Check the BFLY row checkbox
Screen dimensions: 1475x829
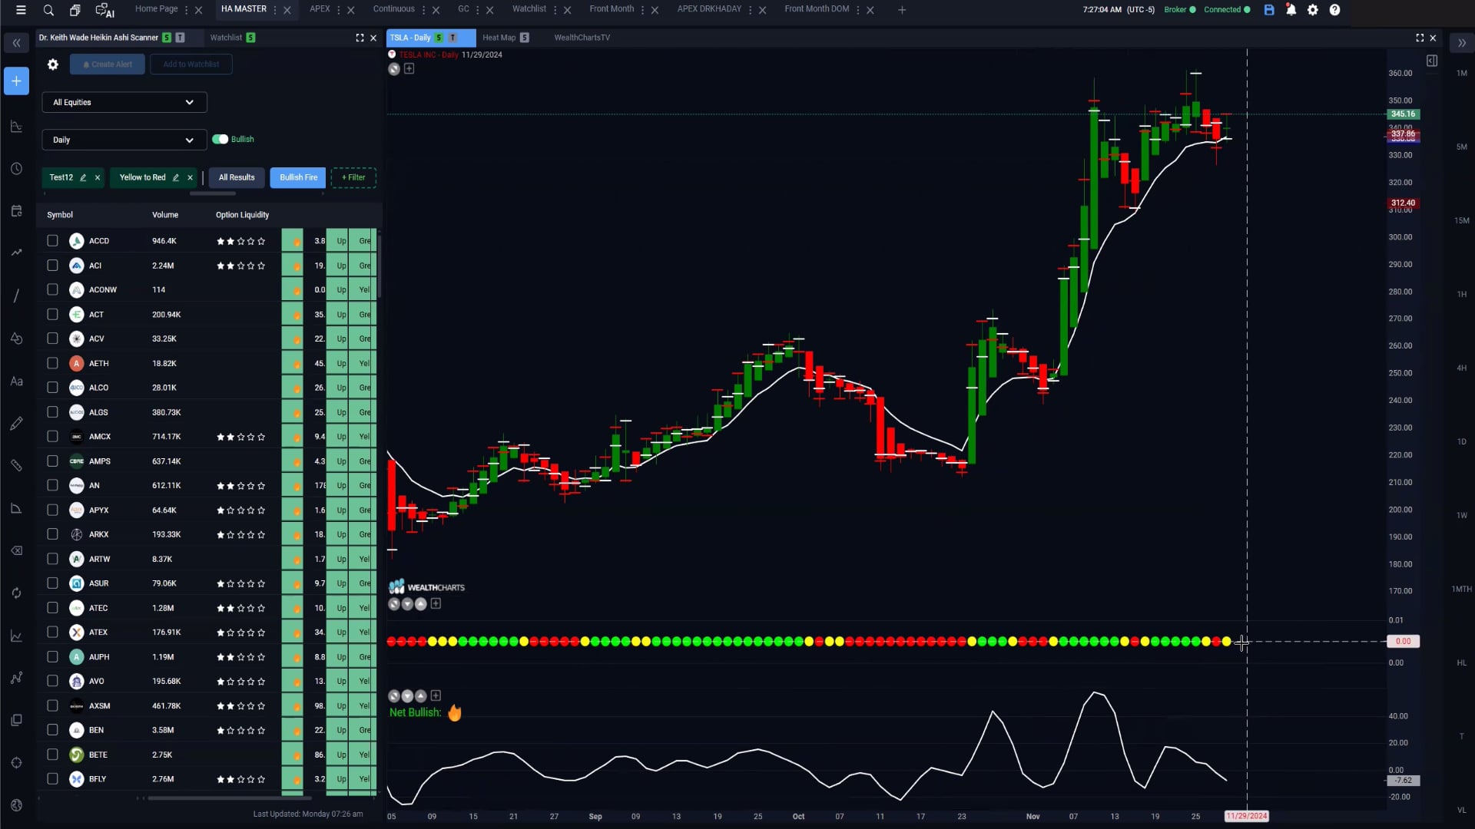52,779
